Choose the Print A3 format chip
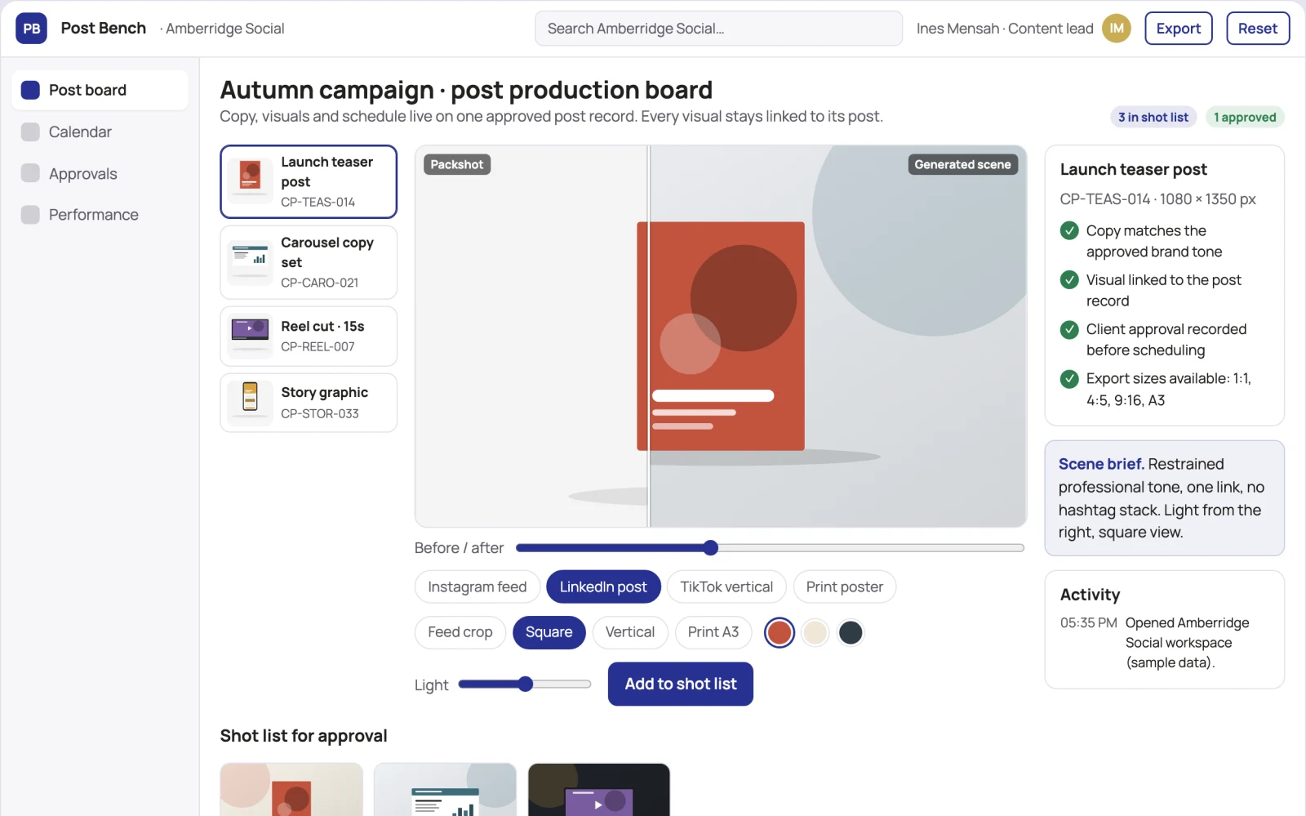The height and width of the screenshot is (816, 1306). click(713, 632)
